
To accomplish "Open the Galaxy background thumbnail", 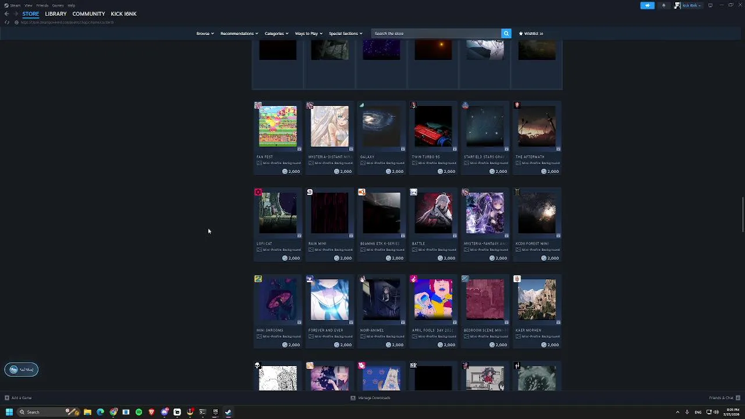I will (381, 126).
